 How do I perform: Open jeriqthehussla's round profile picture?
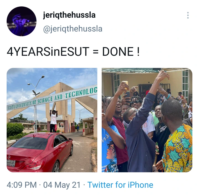pyautogui.click(x=22, y=21)
